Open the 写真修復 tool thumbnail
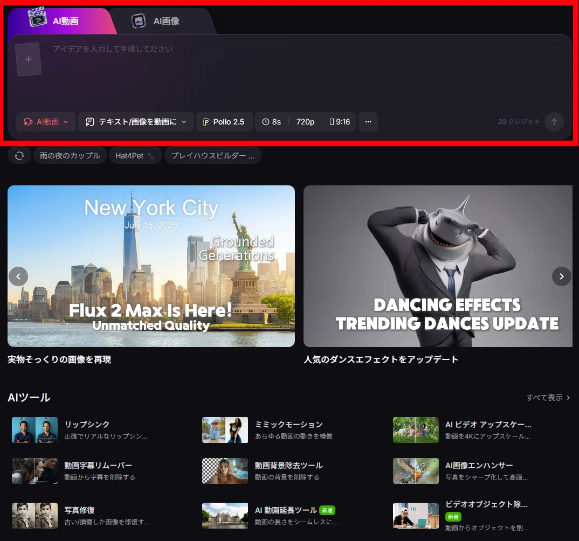 click(35, 516)
